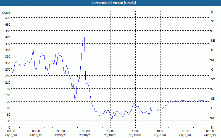Click the blue line's lowest dip just after 12:00
The width and height of the screenshot is (221, 138).
112,120
